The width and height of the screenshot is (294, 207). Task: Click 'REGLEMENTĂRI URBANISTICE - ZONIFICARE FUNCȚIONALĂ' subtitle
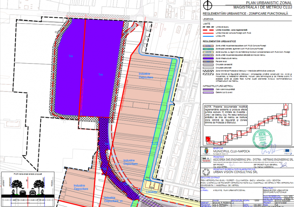[x=245, y=13]
